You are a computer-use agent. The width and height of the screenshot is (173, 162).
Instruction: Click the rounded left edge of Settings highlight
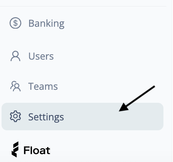tap(3, 117)
